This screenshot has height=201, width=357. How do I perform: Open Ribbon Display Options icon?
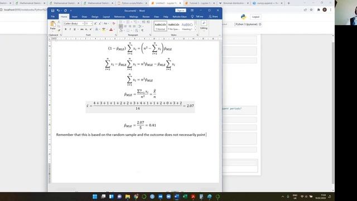click(x=192, y=11)
